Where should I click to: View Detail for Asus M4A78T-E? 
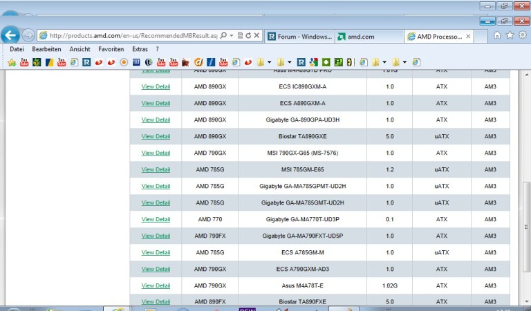point(156,285)
